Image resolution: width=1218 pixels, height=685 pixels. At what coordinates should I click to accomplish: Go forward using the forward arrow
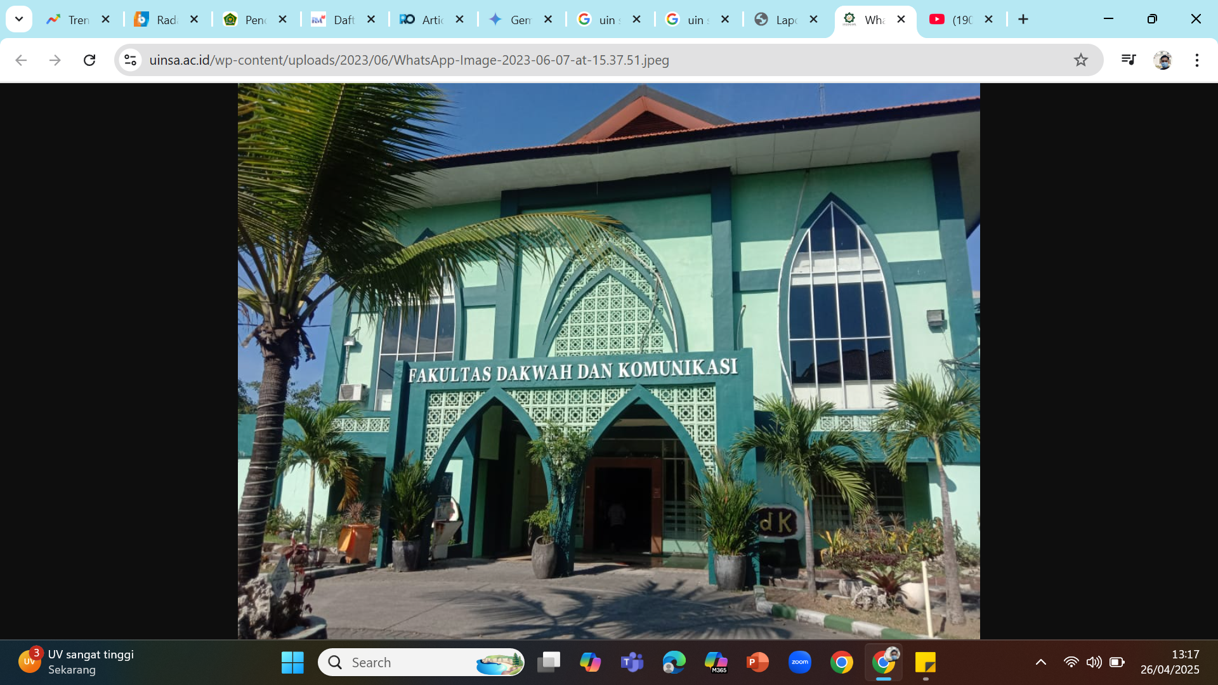[55, 60]
